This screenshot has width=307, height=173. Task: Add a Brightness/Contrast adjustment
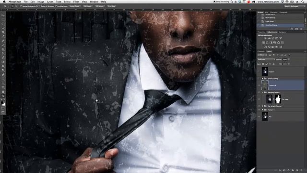point(265,38)
